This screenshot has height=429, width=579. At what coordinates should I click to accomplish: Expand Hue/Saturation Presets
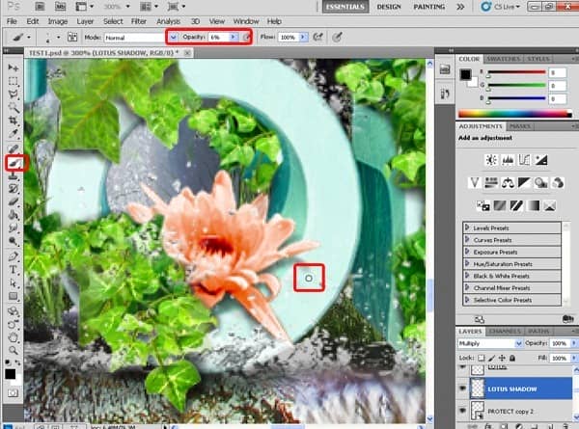click(x=467, y=264)
